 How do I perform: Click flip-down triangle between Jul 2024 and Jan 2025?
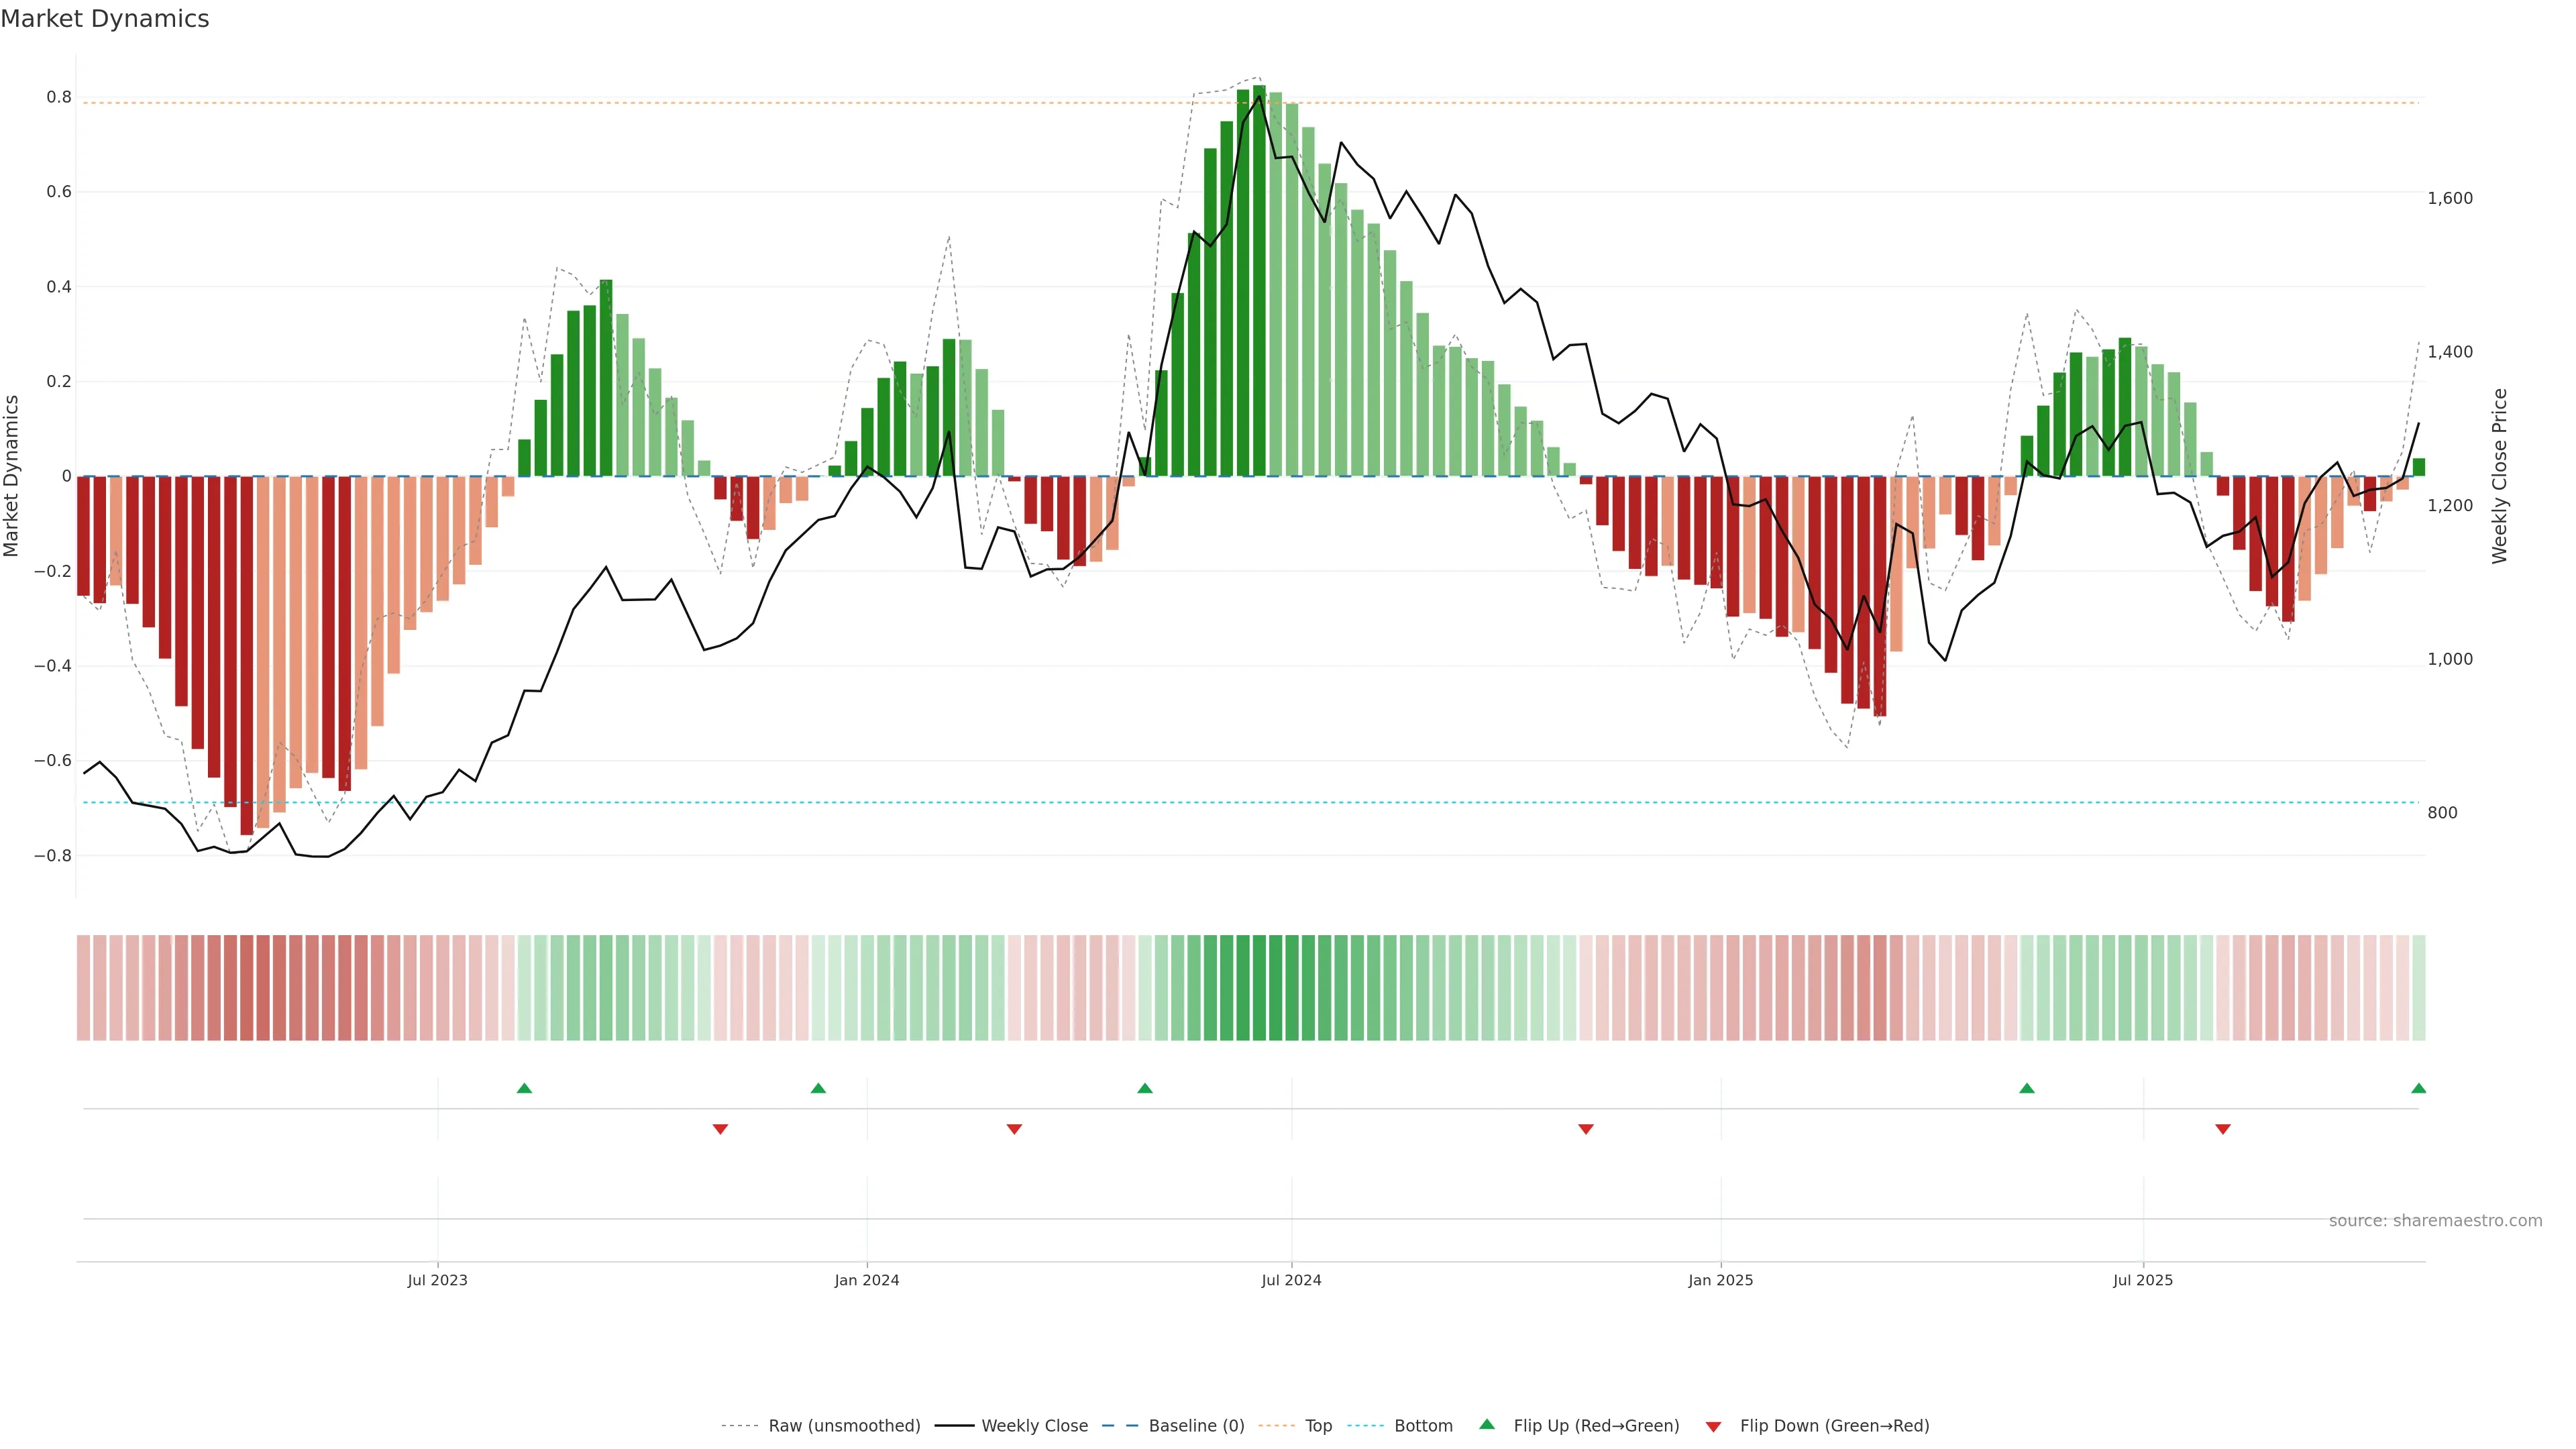click(x=1585, y=1129)
